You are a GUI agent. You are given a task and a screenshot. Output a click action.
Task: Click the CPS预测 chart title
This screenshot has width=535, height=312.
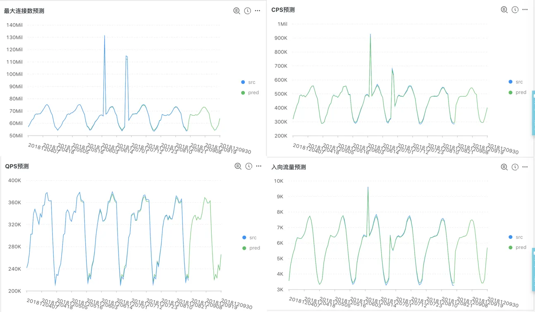pos(283,10)
